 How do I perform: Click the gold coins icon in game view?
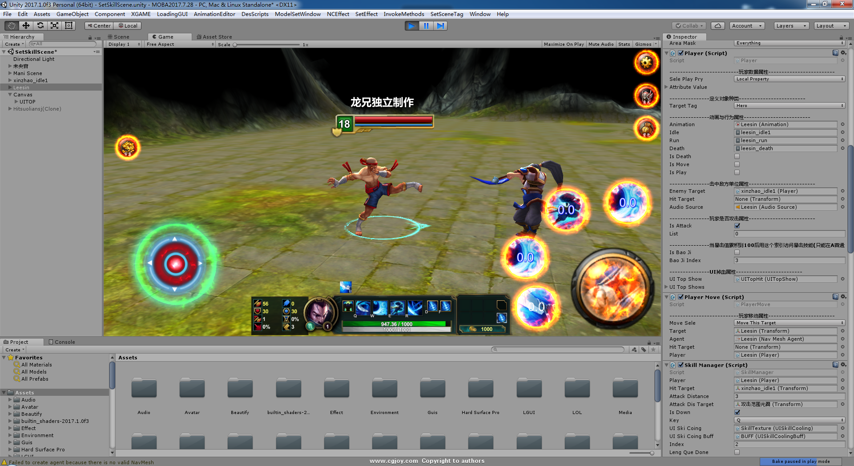(128, 147)
